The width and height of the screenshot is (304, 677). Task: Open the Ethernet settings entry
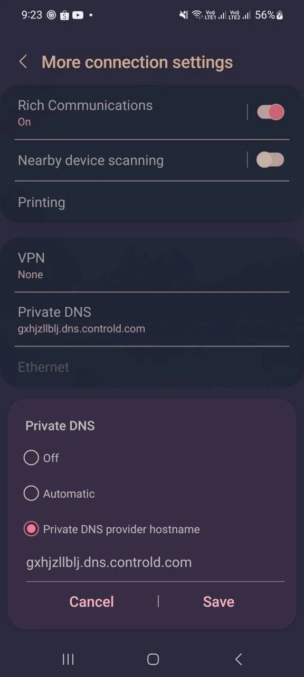152,367
